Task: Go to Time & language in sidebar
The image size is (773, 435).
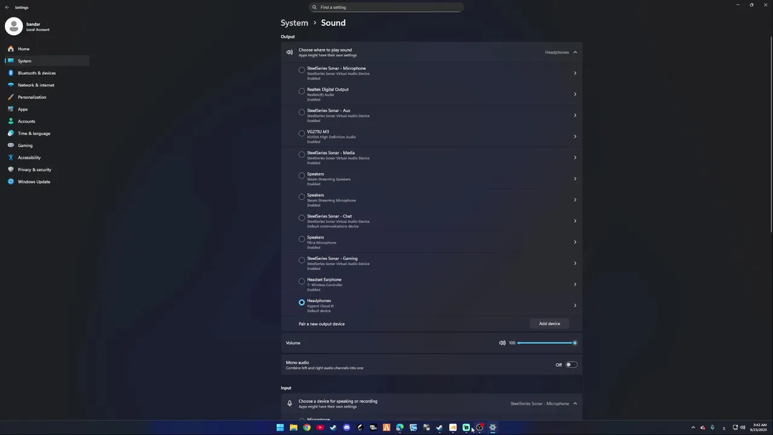Action: tap(47, 134)
